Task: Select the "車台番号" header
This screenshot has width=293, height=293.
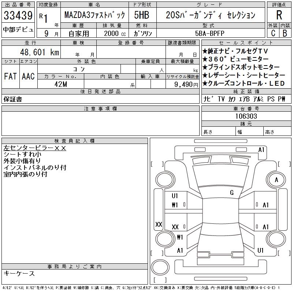Action: coord(246,108)
